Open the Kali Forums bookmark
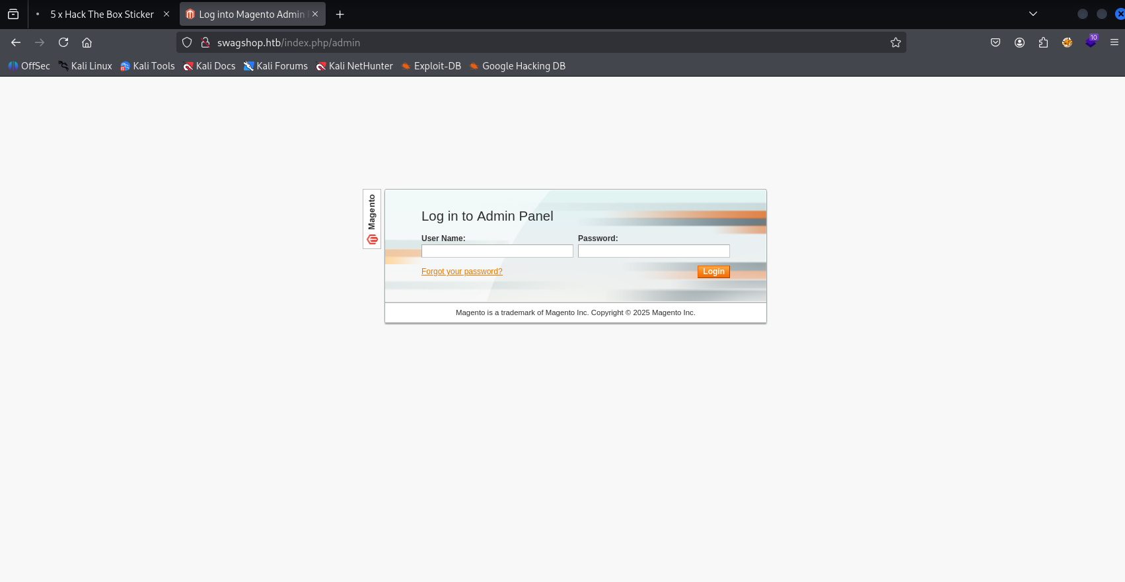Screen dimensions: 1125x582 coord(275,66)
